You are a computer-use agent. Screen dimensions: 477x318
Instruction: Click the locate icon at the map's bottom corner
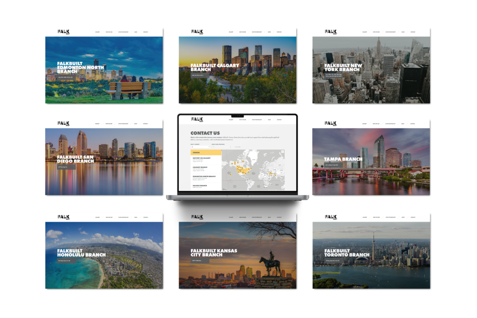282,188
